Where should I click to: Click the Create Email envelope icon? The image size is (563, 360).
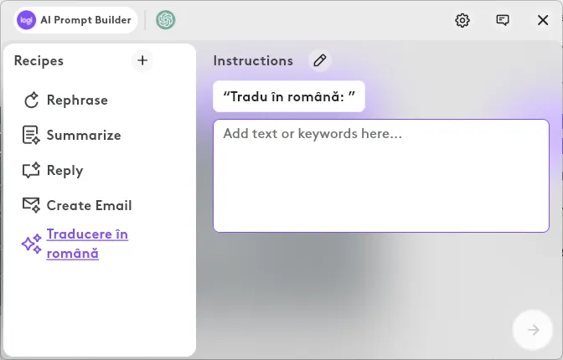click(x=31, y=205)
